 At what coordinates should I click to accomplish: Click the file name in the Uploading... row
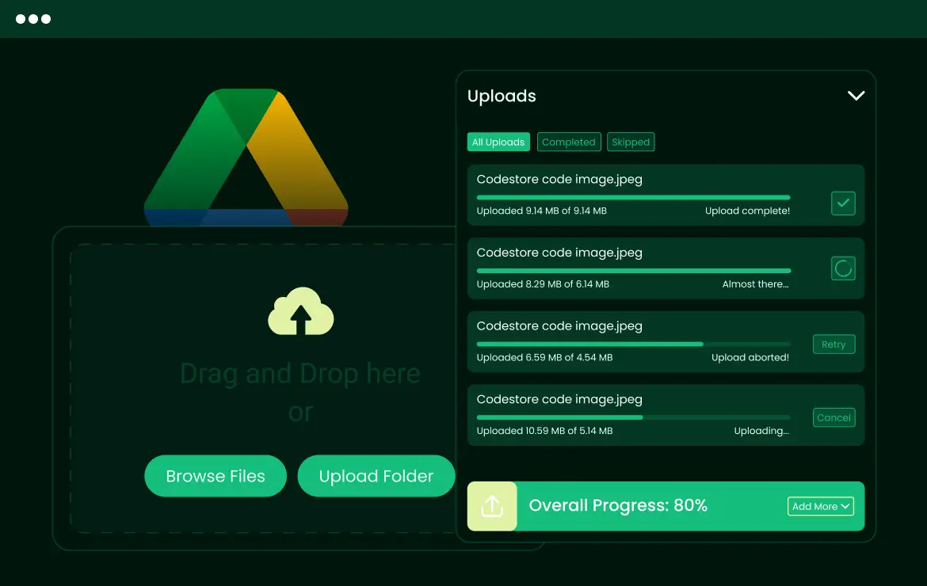(559, 399)
